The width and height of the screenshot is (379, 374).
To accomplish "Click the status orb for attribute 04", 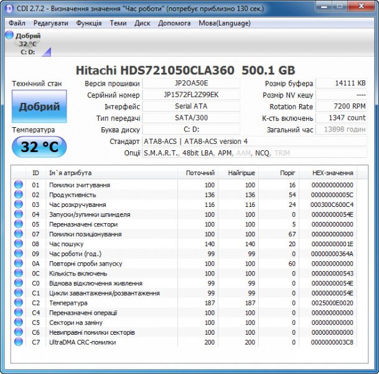I will click(19, 214).
